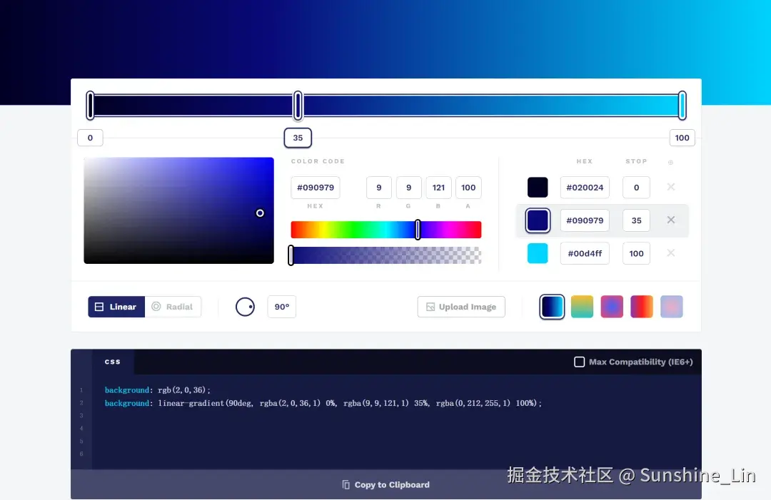
Task: Click the 35 position box under gradient bar
Action: click(298, 138)
